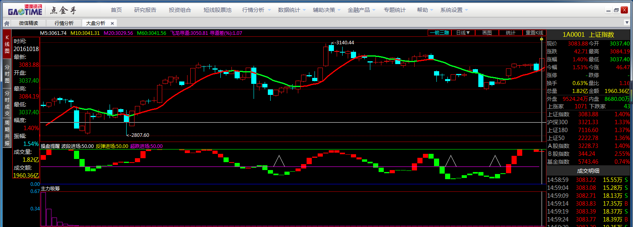Click the first triangle signal marker in indicator panel
Viewport: 633px width, 227px height.
tap(279, 161)
